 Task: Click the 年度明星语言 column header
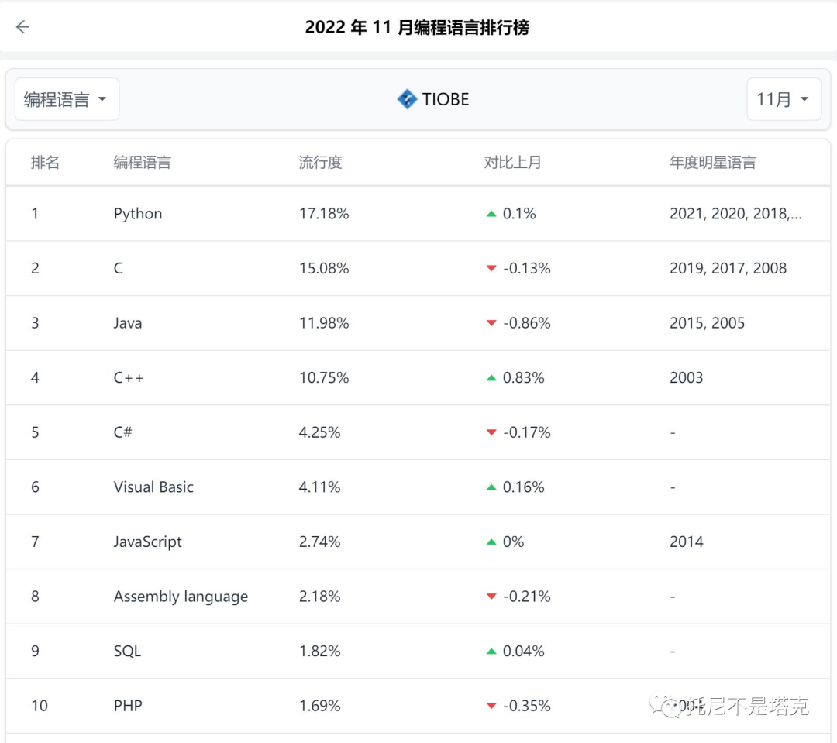[x=713, y=162]
